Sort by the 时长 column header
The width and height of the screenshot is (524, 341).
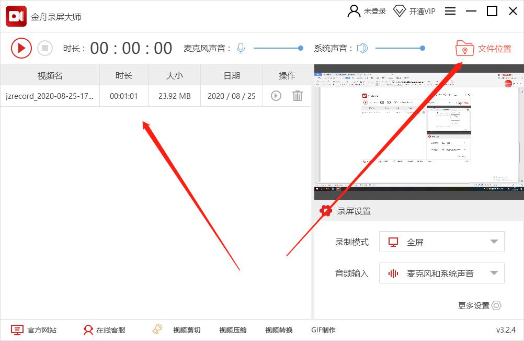tap(123, 75)
